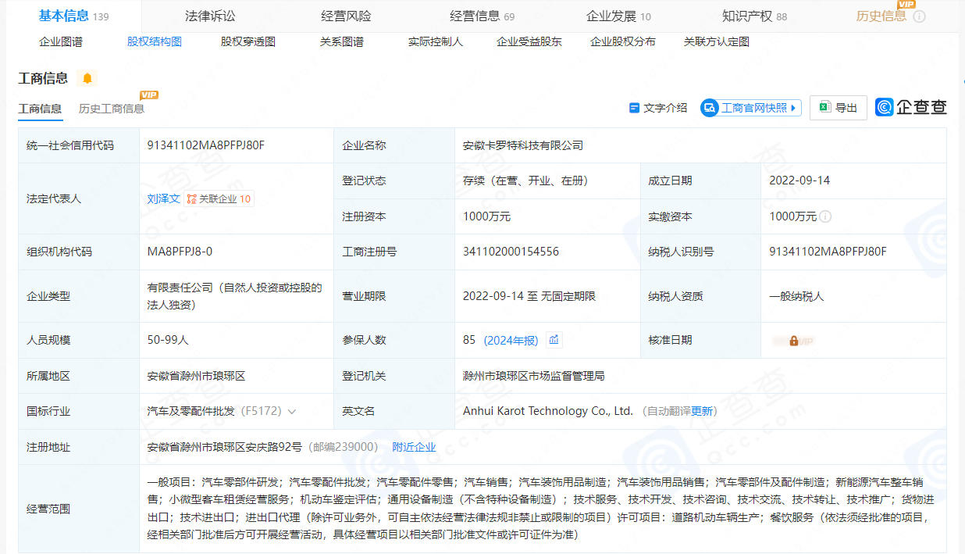This screenshot has width=965, height=554.
Task: Open legal representative 刘泽文 profile link
Action: tap(163, 199)
